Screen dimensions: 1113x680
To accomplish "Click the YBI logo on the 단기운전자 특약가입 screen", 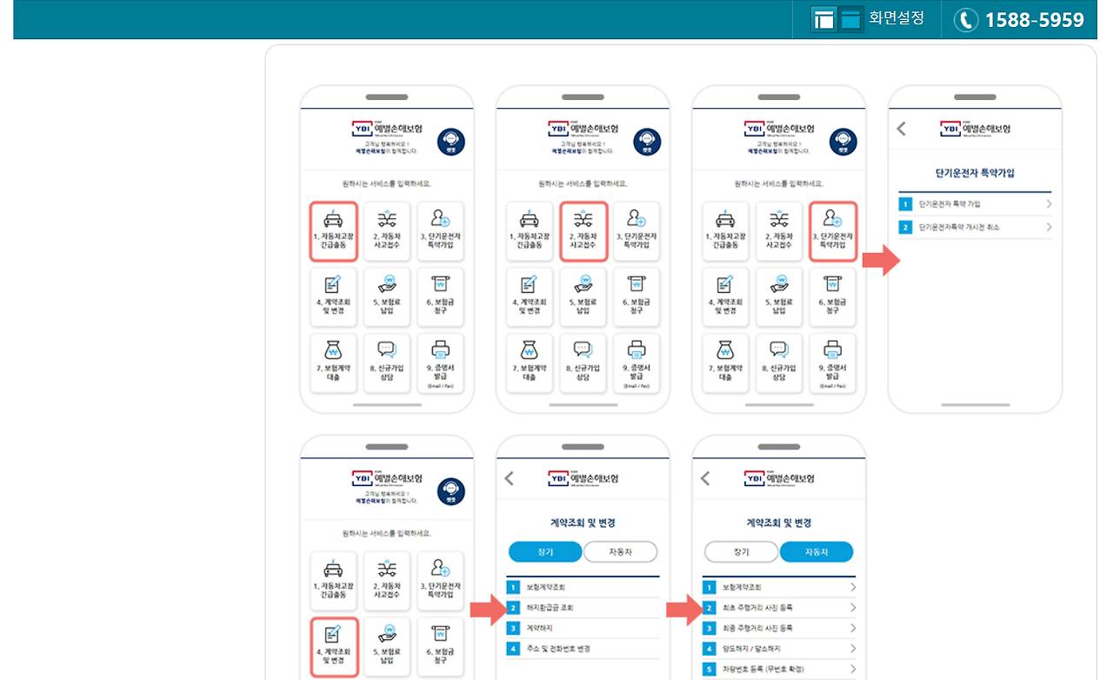I will (x=976, y=129).
